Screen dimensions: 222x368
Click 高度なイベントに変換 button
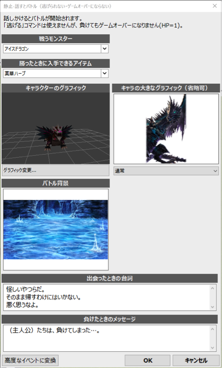[30, 360]
